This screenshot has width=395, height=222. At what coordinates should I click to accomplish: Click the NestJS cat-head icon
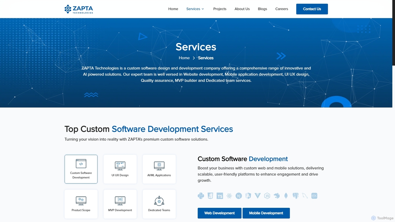[x=276, y=196]
